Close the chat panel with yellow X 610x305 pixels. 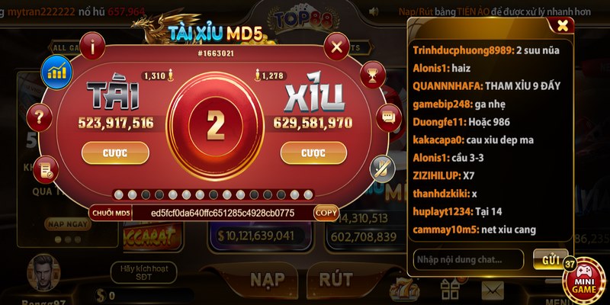tap(563, 26)
